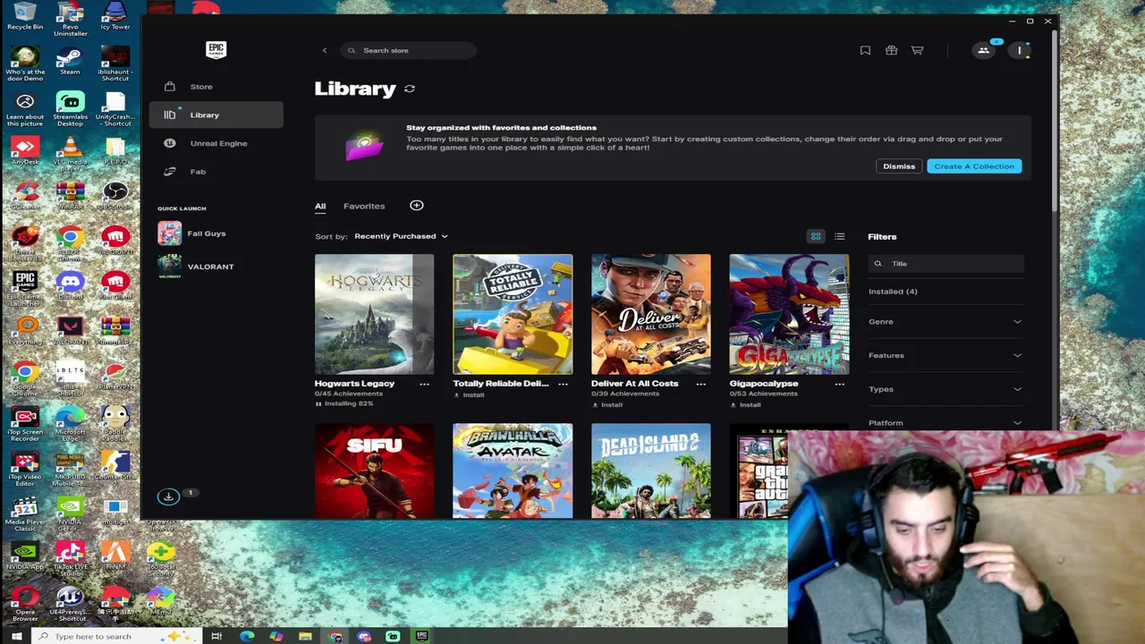Open WinRAR desktop shortcut

(x=70, y=196)
